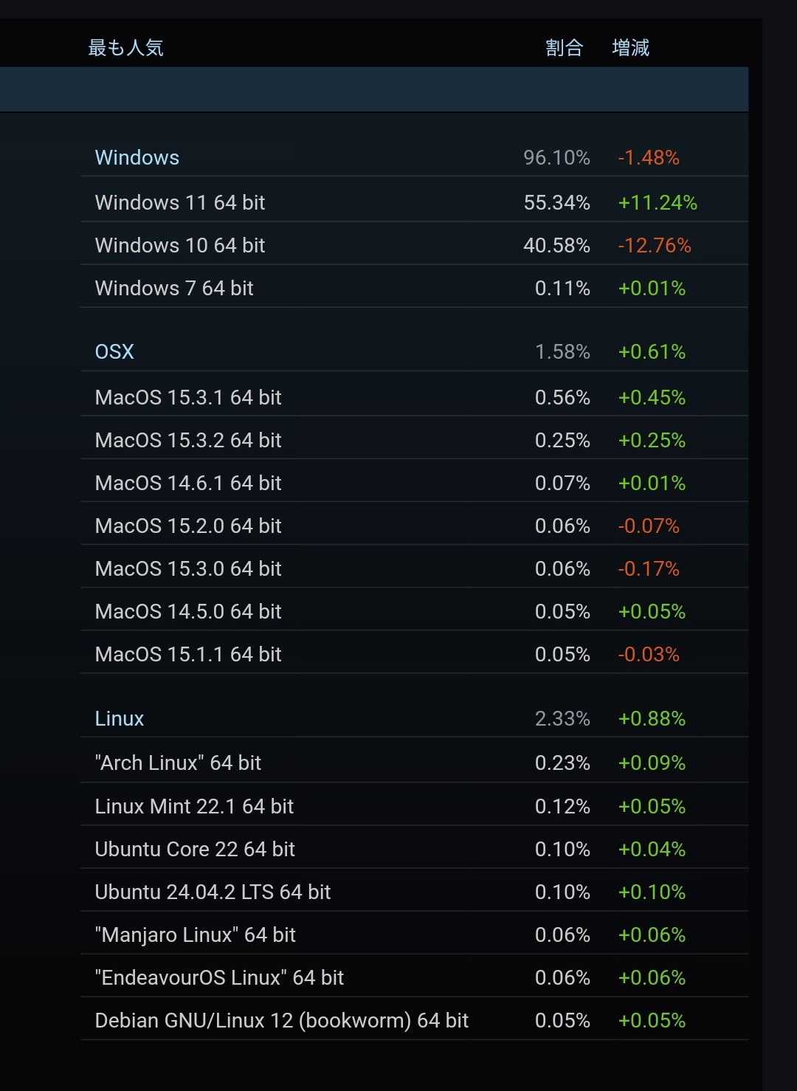Screen dimensions: 797x1091
Task: Select the MacOS 14.5.0 64 bit row
Action: tap(188, 612)
